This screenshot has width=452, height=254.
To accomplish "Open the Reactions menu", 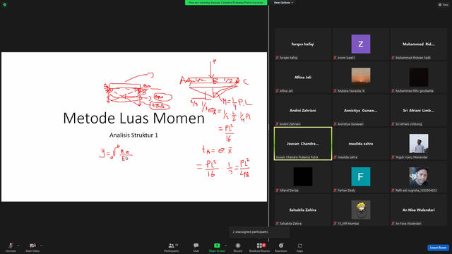I will 281,247.
